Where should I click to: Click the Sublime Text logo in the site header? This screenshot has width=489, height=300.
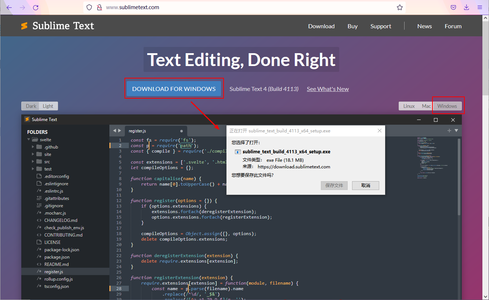click(x=57, y=26)
